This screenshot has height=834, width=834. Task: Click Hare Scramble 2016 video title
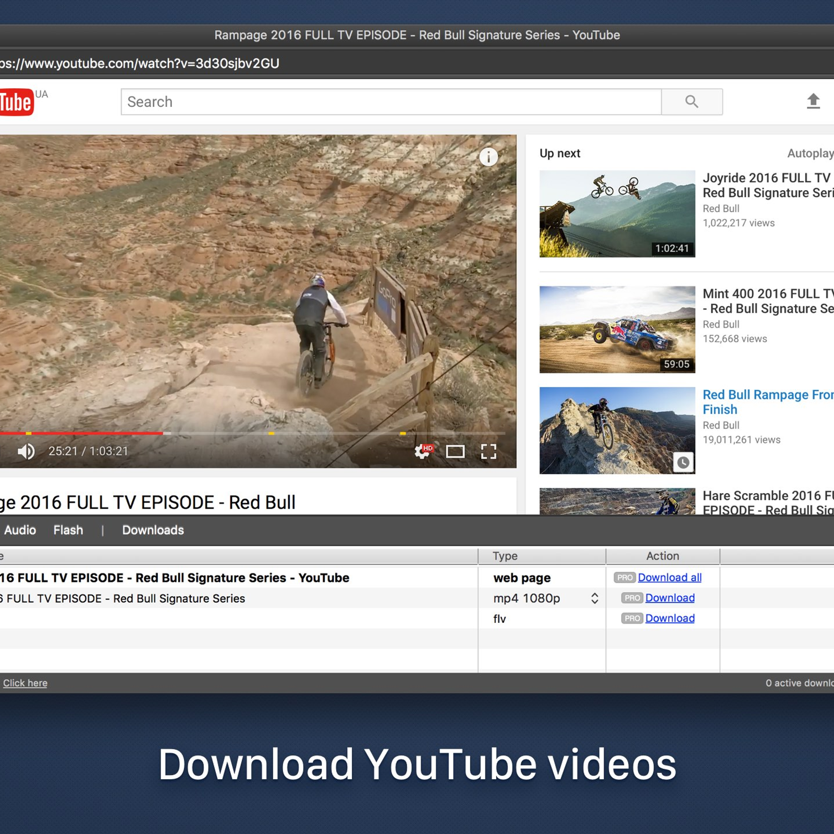click(768, 502)
